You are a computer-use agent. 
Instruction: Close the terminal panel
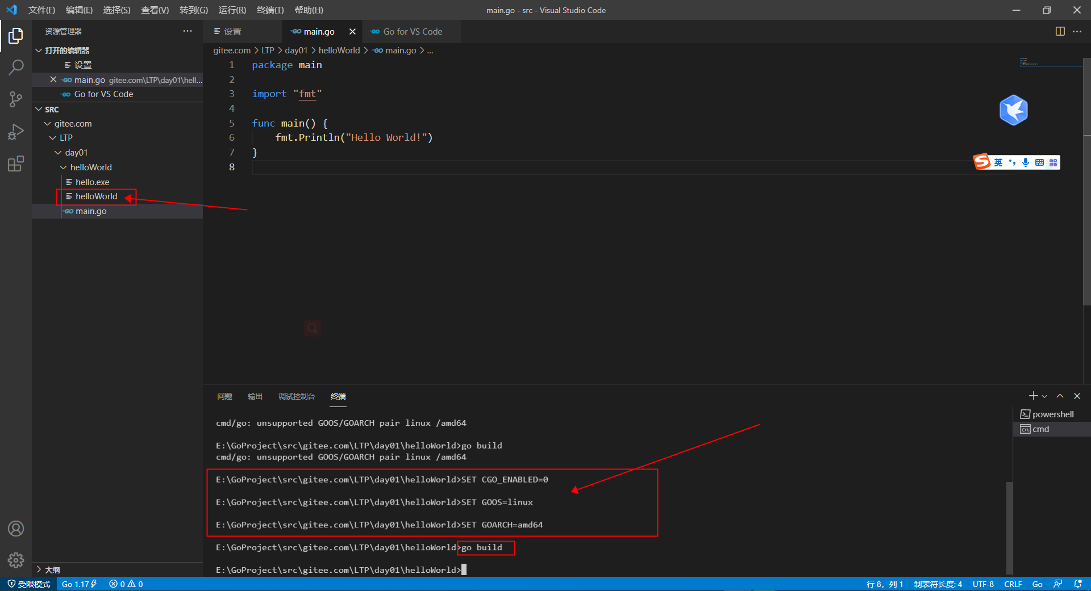pos(1077,396)
